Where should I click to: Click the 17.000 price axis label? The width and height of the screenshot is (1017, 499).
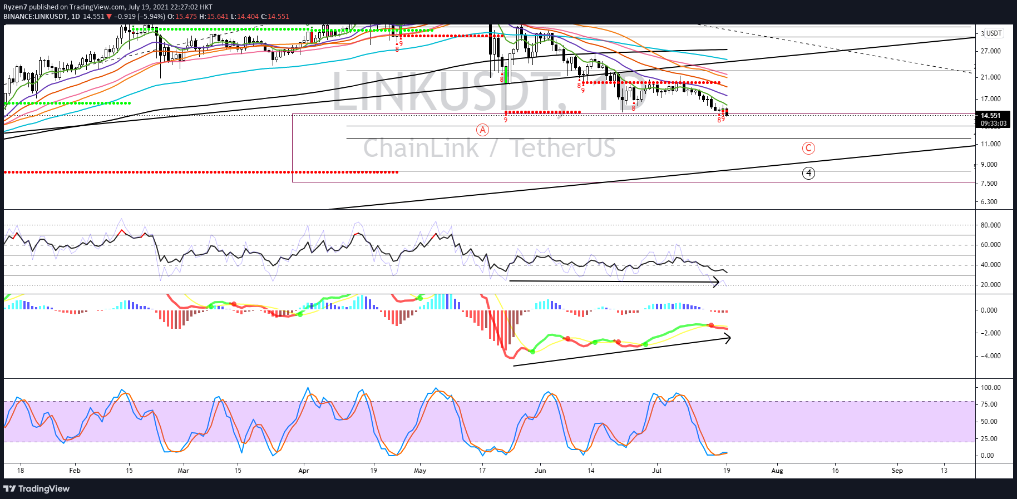coord(991,99)
